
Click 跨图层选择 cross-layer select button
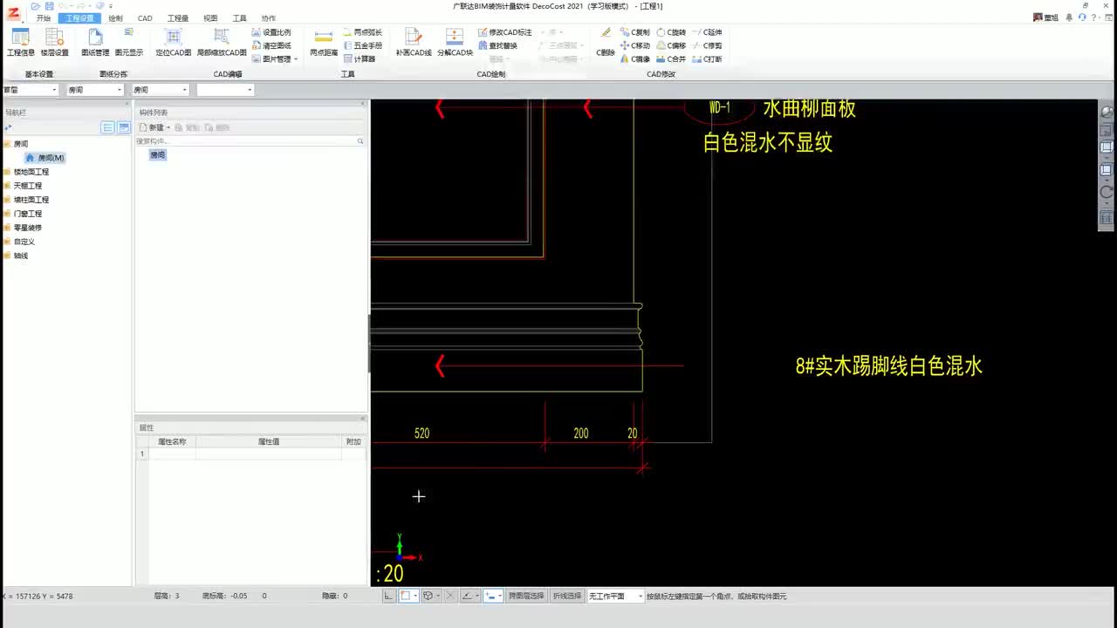click(526, 596)
